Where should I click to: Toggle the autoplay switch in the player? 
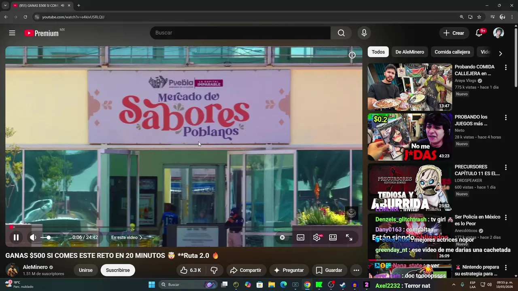tap(282, 238)
